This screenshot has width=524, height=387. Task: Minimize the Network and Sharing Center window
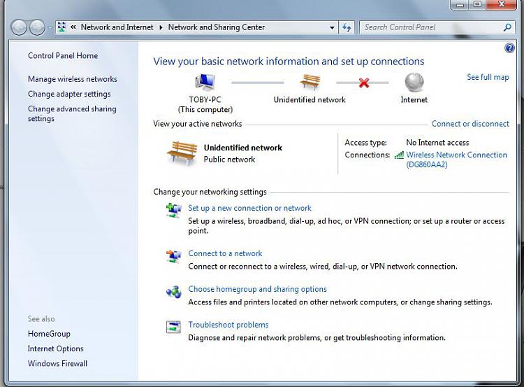click(x=460, y=4)
